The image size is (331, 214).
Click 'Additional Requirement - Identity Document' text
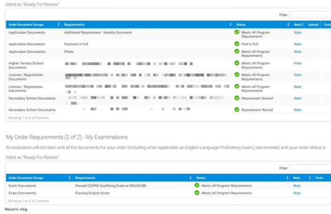pos(98,32)
